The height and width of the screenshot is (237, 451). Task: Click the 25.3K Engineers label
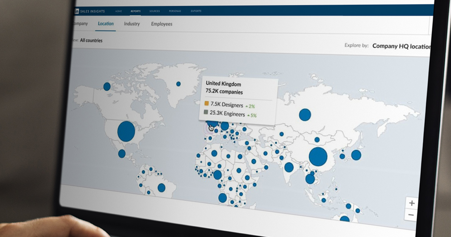coord(227,114)
